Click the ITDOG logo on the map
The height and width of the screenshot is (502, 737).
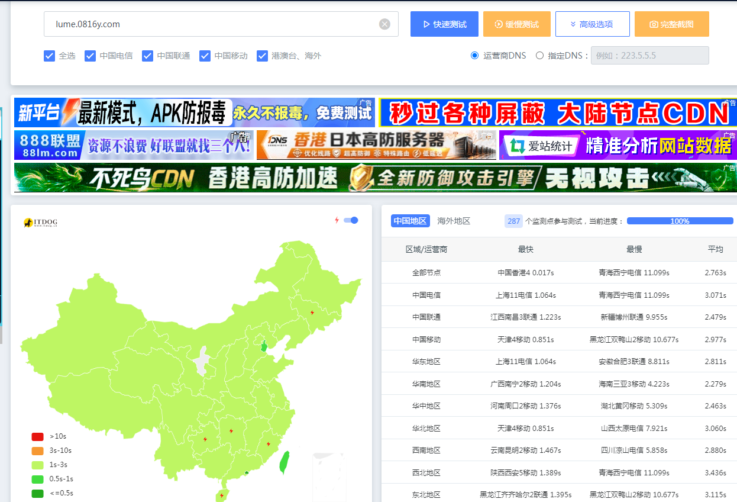tap(40, 222)
